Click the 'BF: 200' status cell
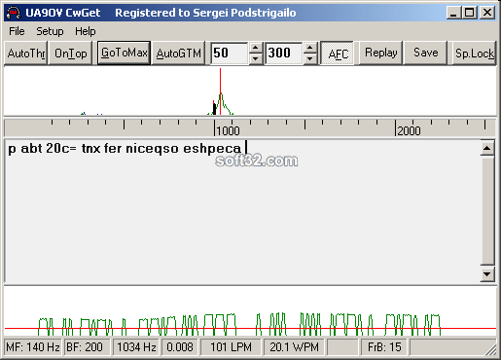Screen dimensions: 501x360 point(87,347)
